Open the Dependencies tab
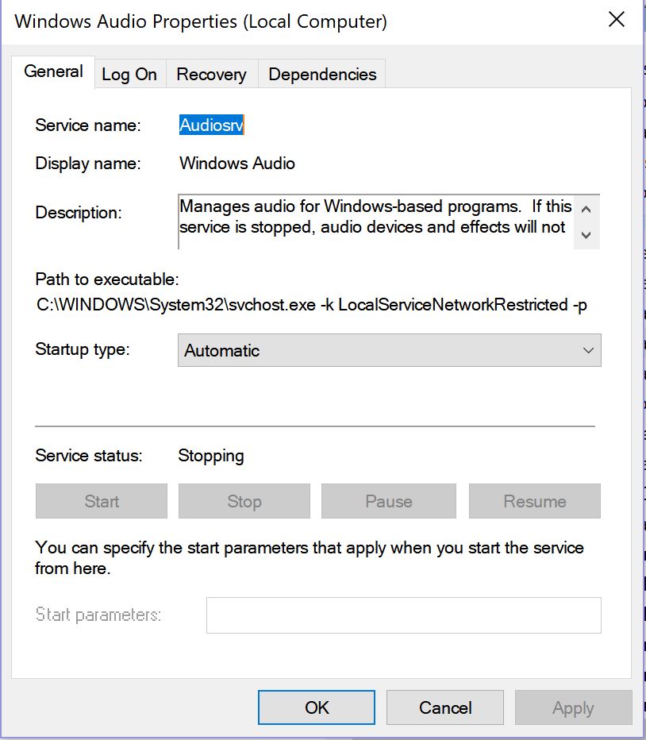 [x=322, y=74]
